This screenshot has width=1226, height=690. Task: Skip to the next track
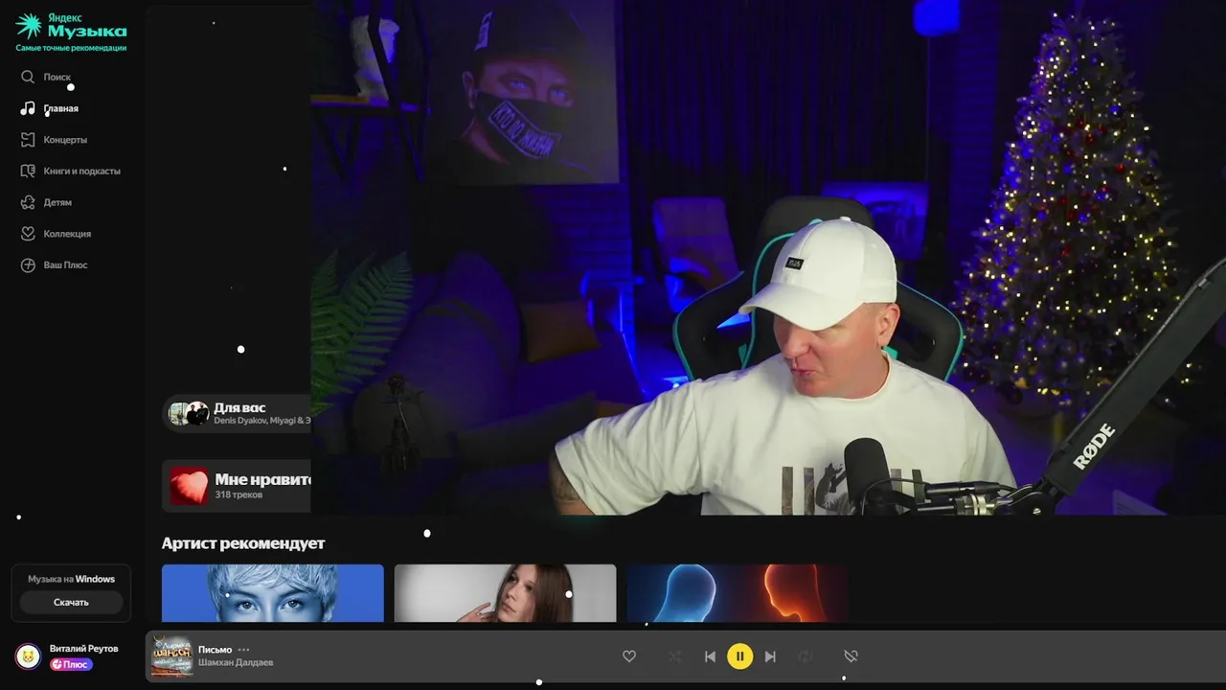pyautogui.click(x=770, y=656)
